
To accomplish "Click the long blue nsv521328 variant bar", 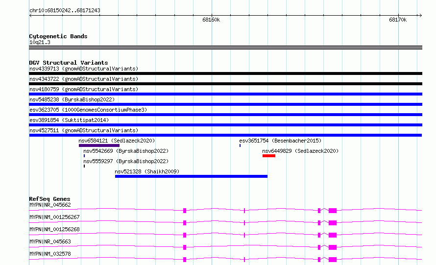I will click(192, 176).
